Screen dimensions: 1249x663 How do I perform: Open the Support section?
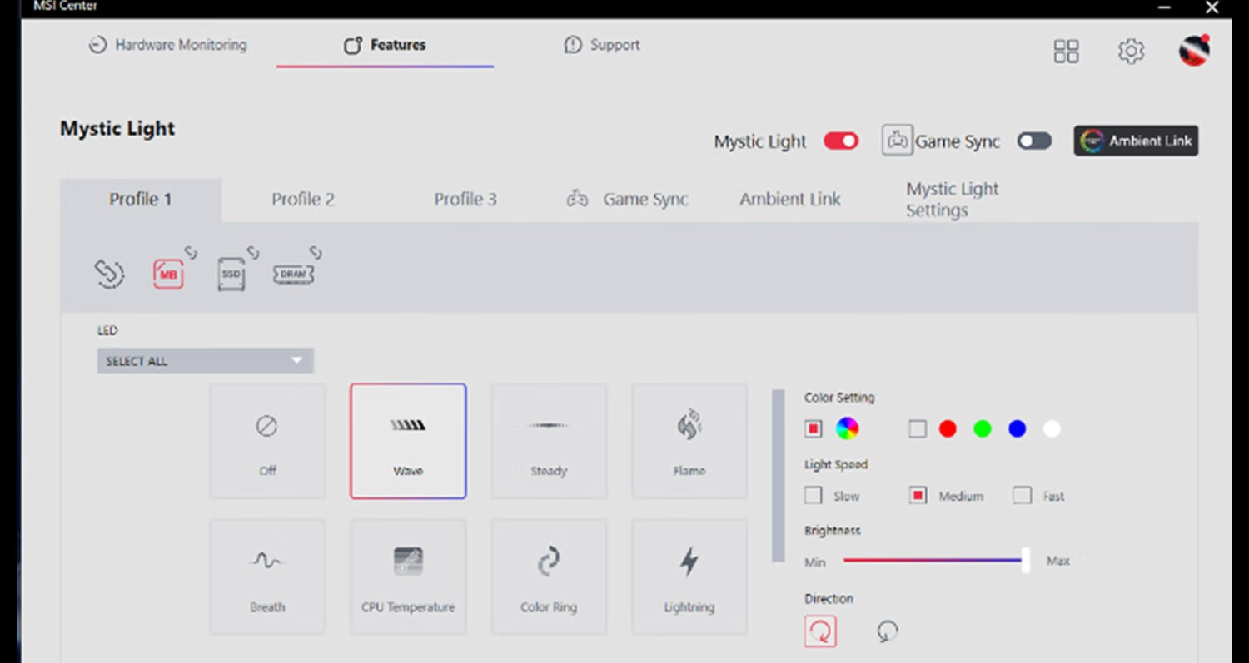(602, 45)
